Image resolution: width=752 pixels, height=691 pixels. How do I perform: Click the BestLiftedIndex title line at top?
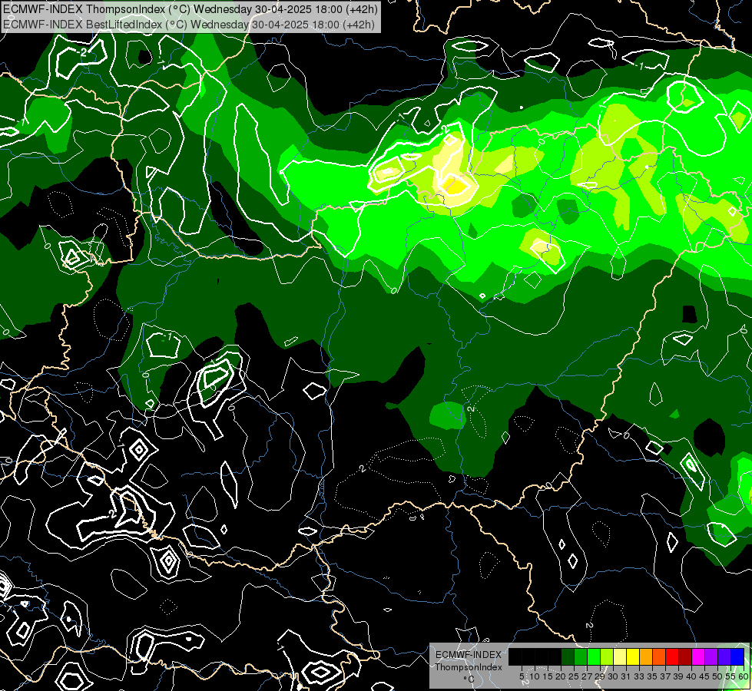(188, 25)
